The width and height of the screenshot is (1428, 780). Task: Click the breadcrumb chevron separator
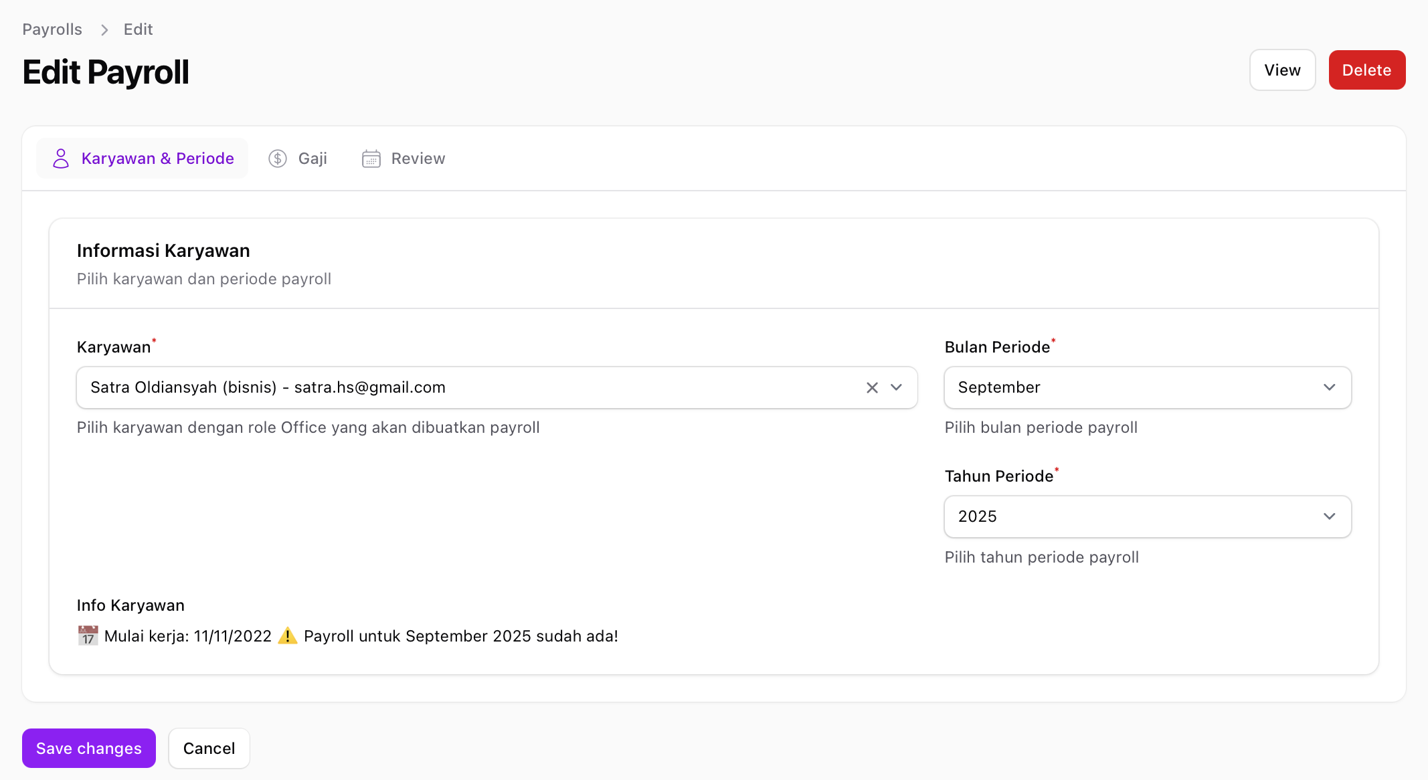click(104, 29)
